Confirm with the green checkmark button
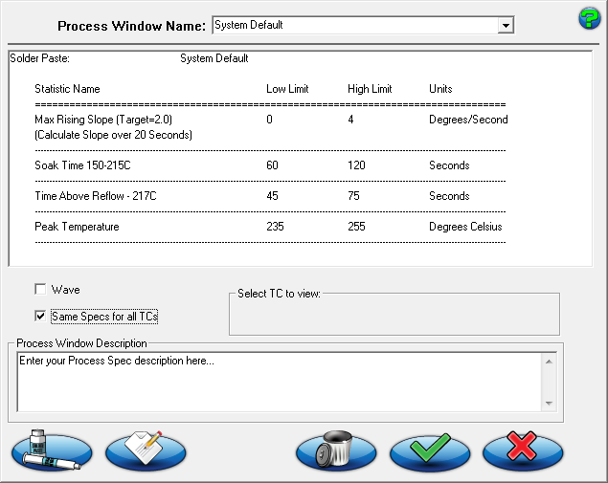 coord(430,450)
